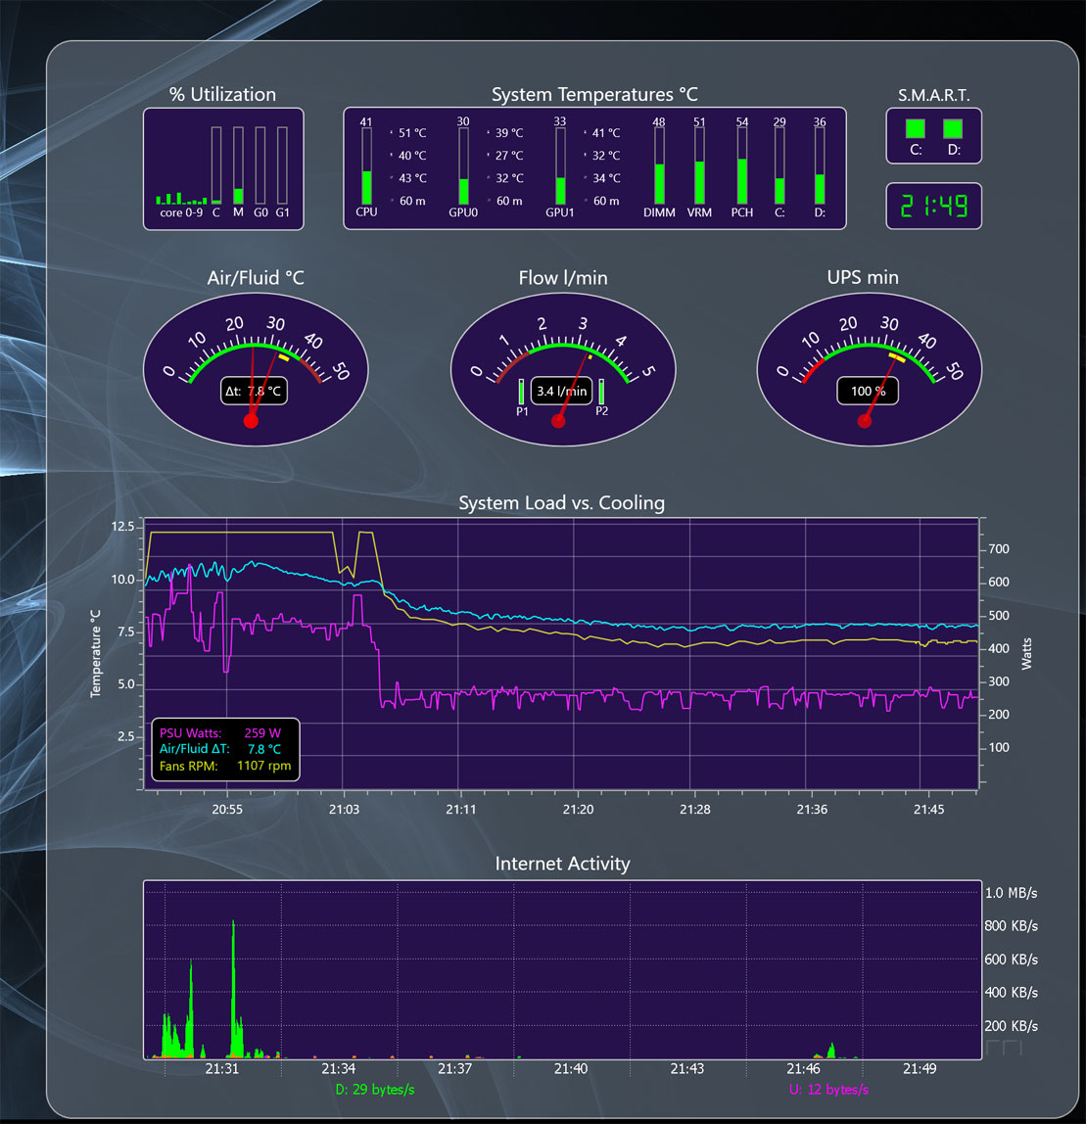The width and height of the screenshot is (1086, 1124).
Task: Click the P2 pump indicator on Flow gauge
Action: pyautogui.click(x=600, y=392)
